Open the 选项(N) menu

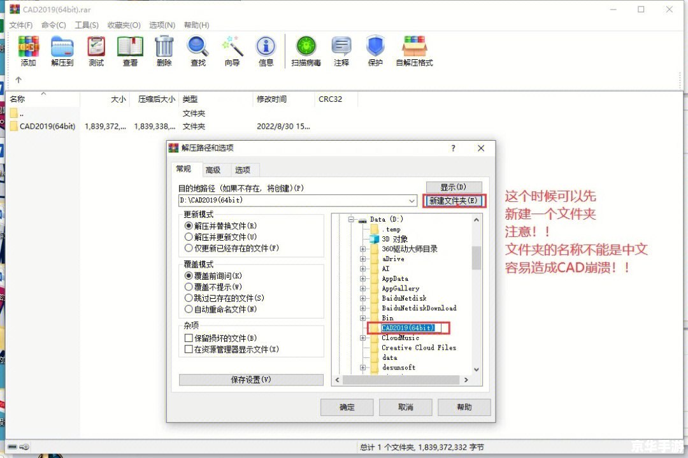click(162, 25)
